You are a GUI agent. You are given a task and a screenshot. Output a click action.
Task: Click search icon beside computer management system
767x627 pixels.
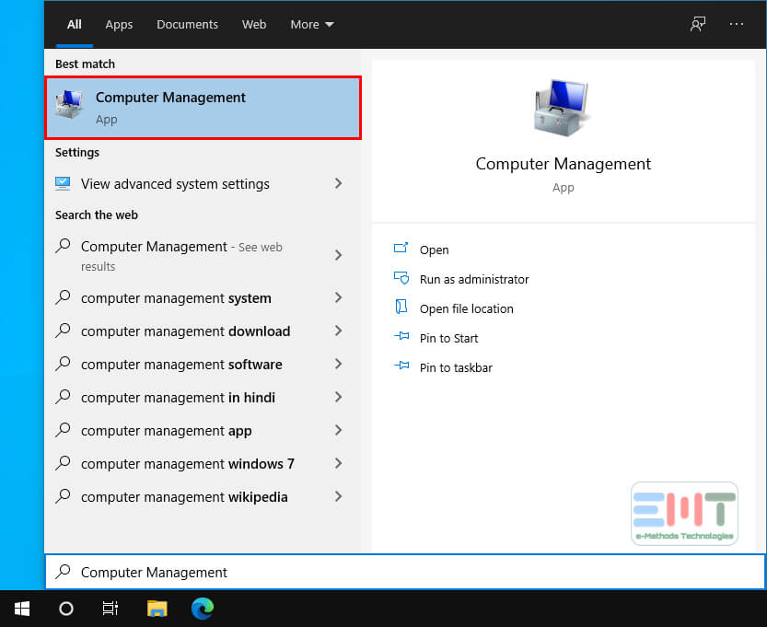(64, 296)
